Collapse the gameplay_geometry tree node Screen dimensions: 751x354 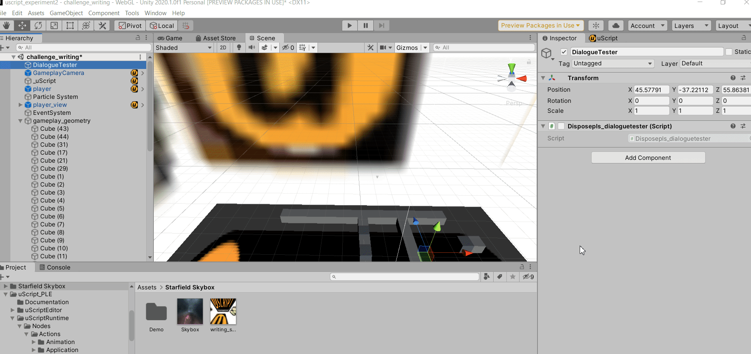pyautogui.click(x=20, y=121)
